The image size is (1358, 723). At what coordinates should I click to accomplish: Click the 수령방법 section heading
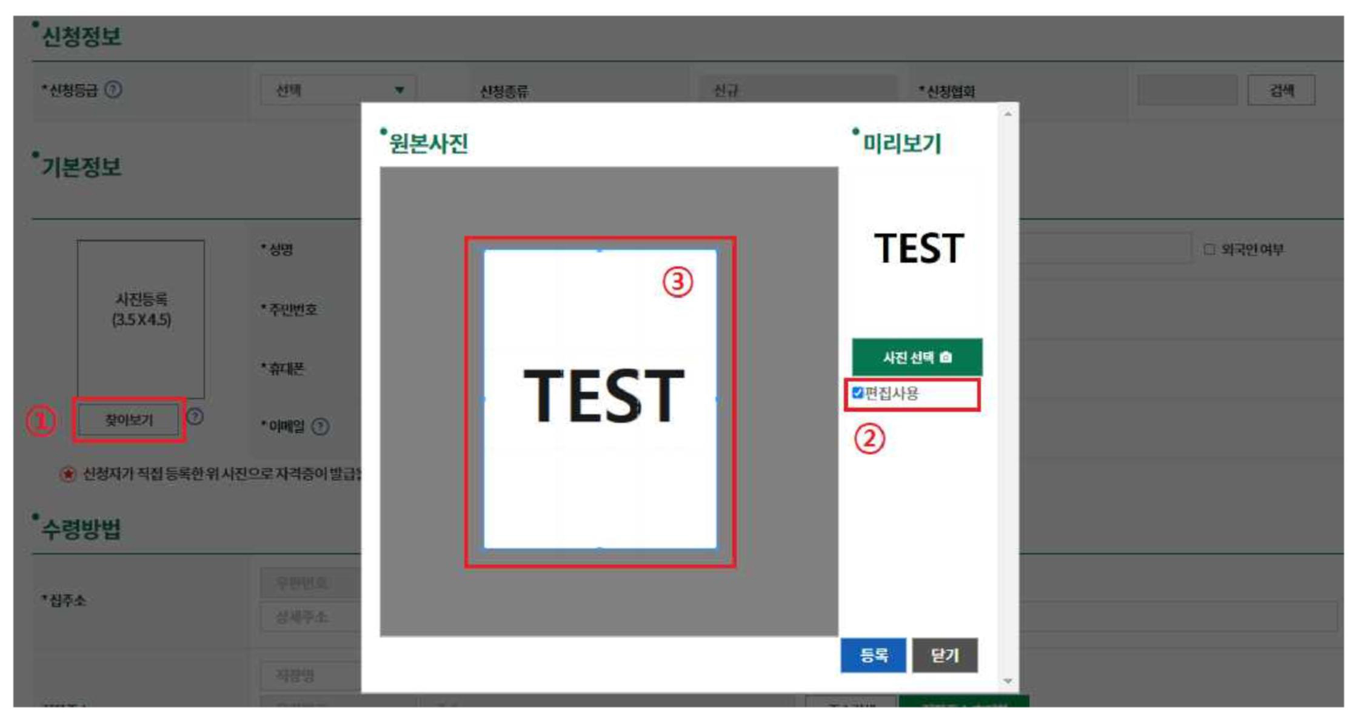coord(81,529)
